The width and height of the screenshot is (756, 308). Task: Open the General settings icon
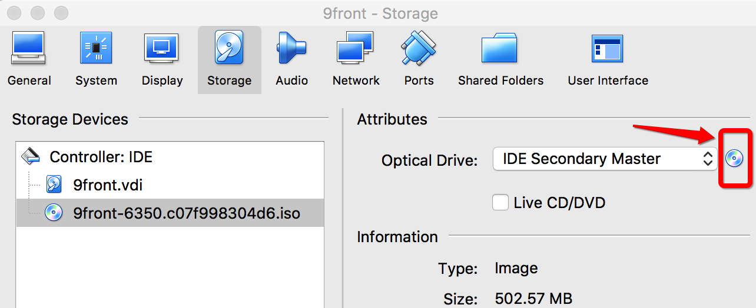coord(28,48)
